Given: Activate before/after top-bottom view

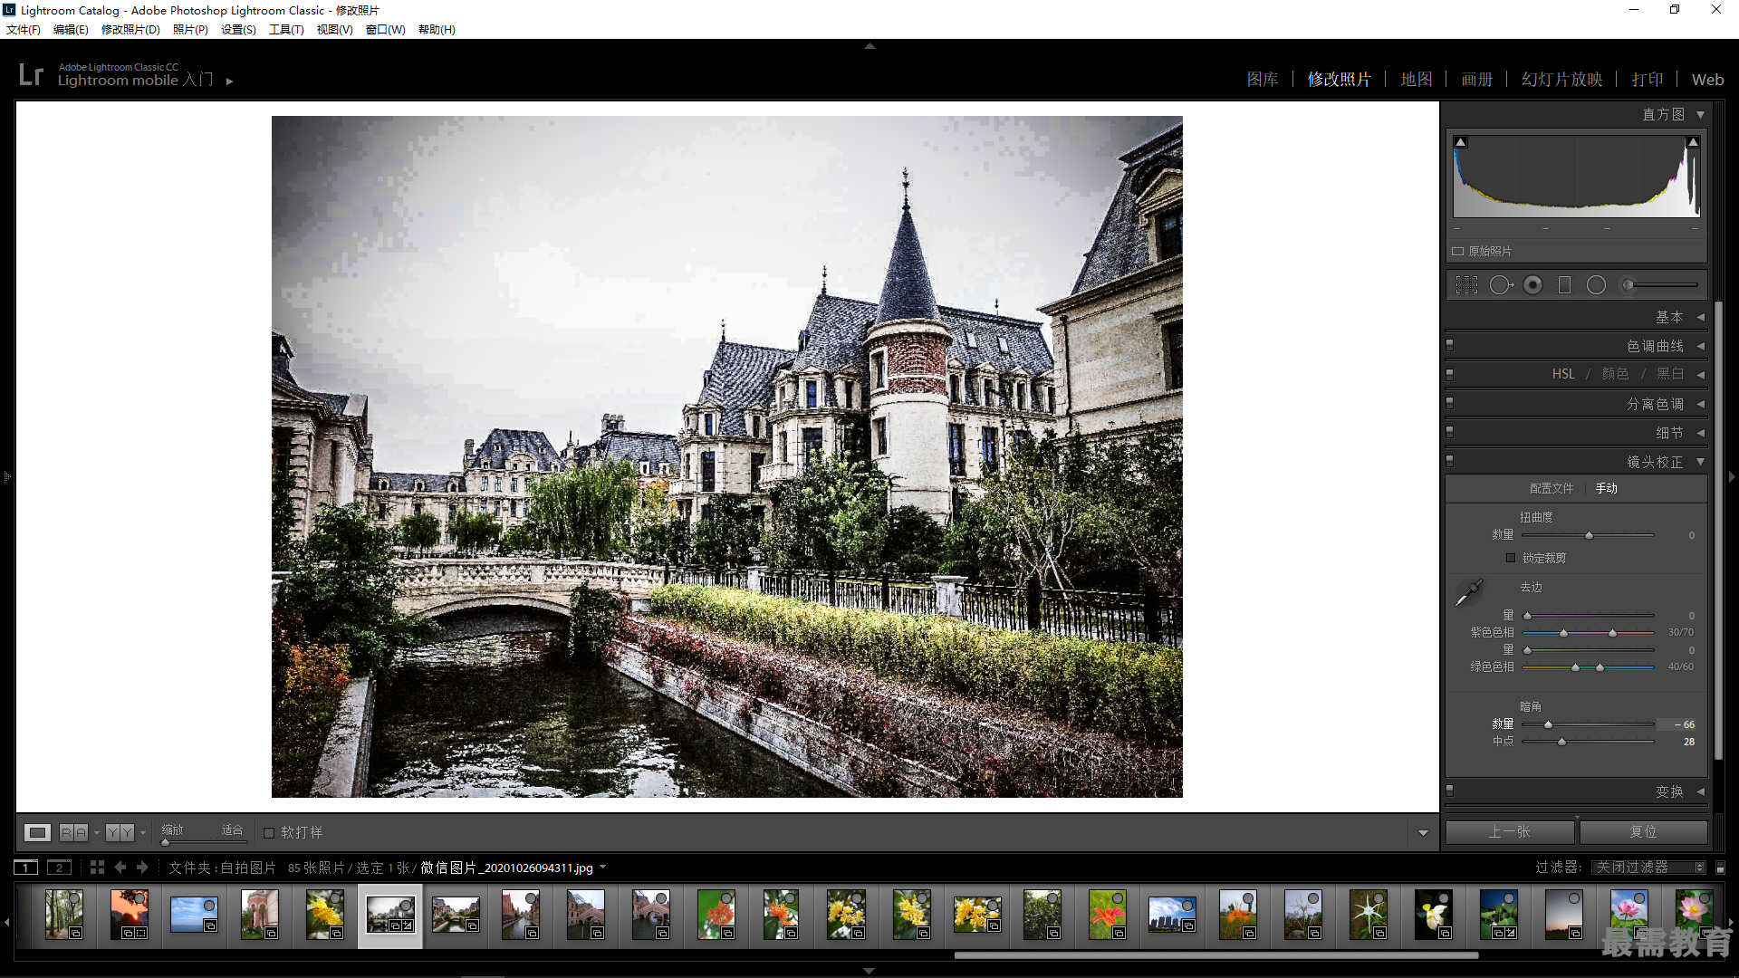Looking at the screenshot, I should pyautogui.click(x=120, y=832).
